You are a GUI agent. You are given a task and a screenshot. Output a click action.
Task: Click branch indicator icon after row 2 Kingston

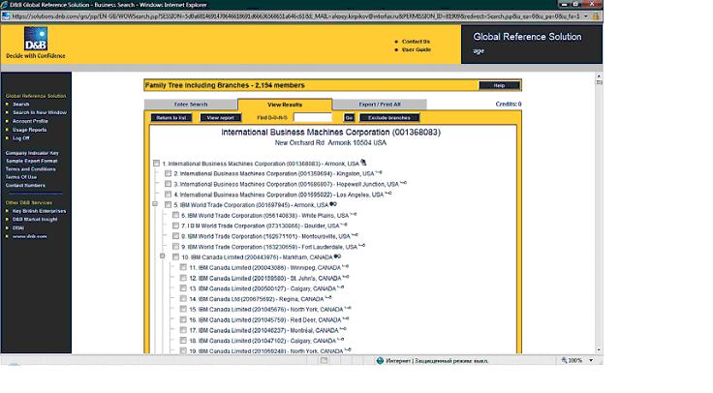(x=379, y=172)
